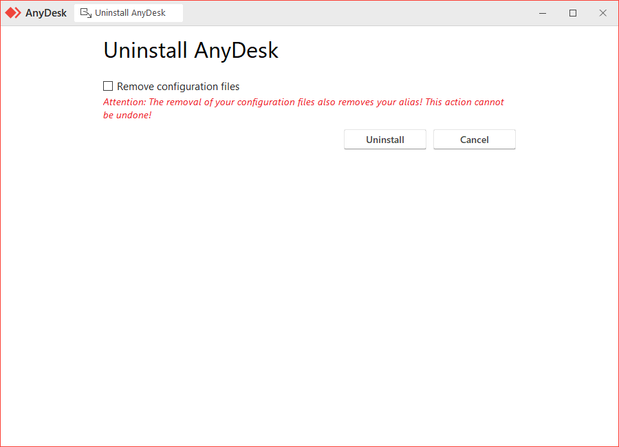Image resolution: width=619 pixels, height=447 pixels.
Task: Minimize the AnyDesk window
Action: [543, 13]
